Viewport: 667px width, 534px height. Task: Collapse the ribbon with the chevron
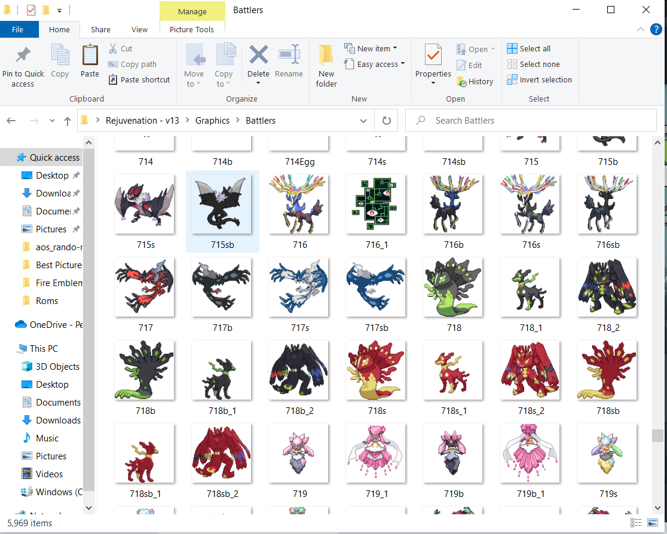click(640, 29)
